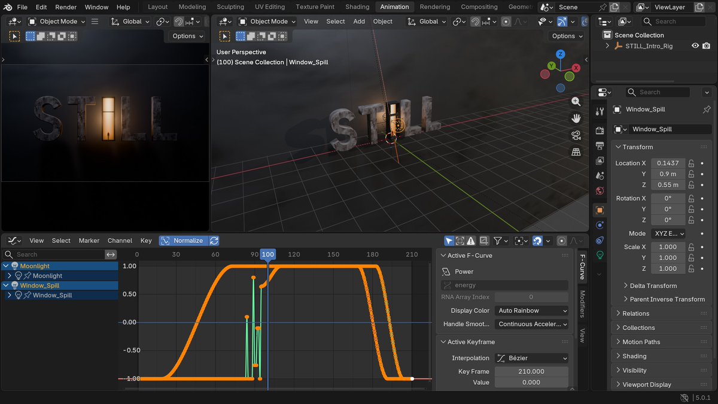Toggle the Scale X lock

(691, 247)
